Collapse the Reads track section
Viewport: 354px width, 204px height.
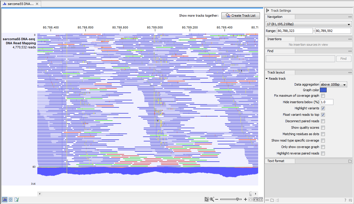click(x=267, y=79)
